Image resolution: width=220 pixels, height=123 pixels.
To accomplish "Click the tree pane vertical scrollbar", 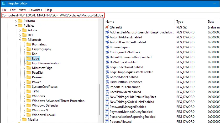I will 99,102.
